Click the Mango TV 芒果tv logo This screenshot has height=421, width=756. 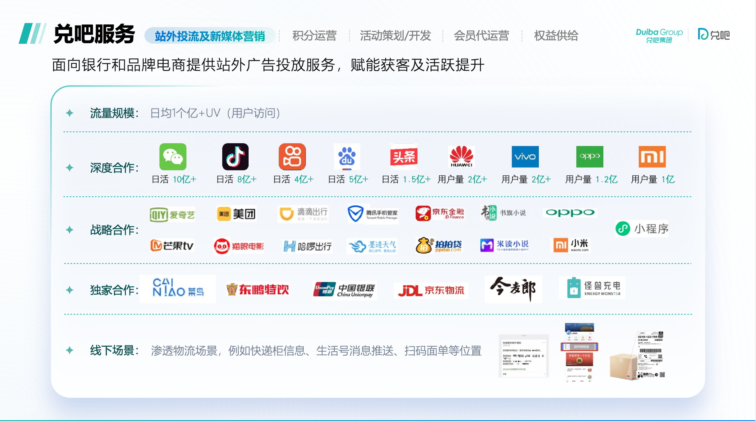point(172,246)
